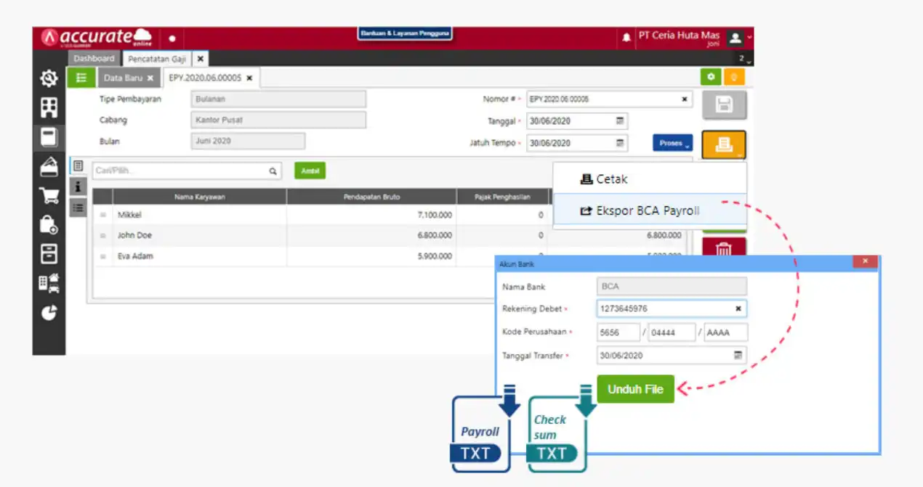The height and width of the screenshot is (487, 923).
Task: Click the green settings cog button
Action: pos(711,77)
